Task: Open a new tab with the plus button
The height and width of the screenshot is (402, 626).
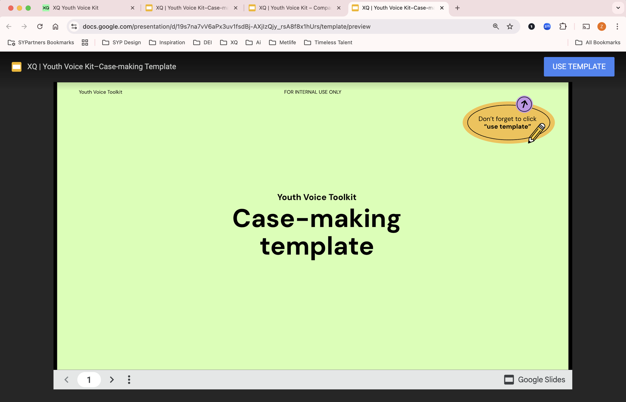Action: click(x=457, y=8)
